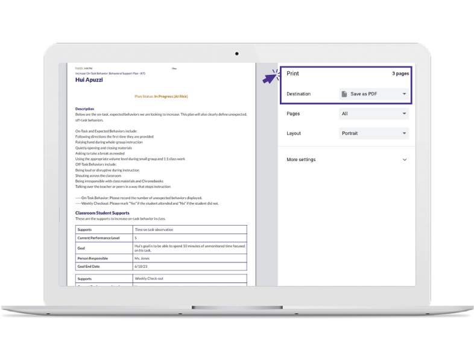Click the laptop webcam dot

[236, 54]
